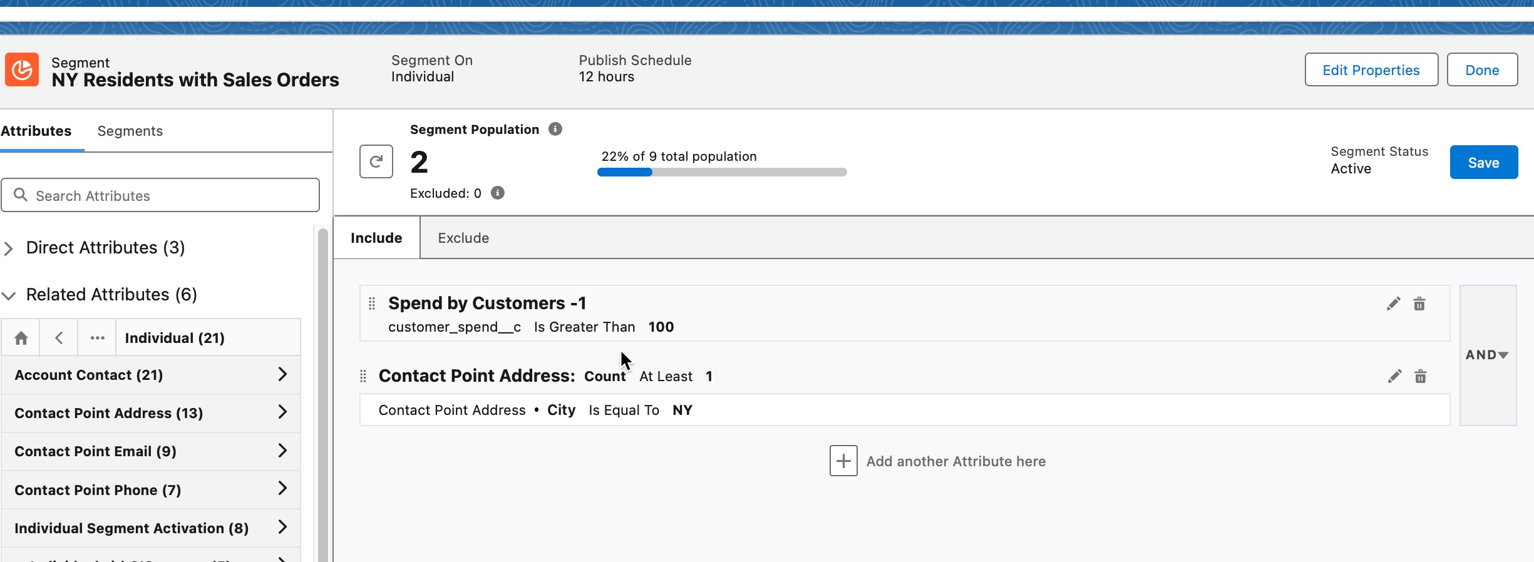
Task: Delete the Spend by Customers rule
Action: pyautogui.click(x=1419, y=304)
